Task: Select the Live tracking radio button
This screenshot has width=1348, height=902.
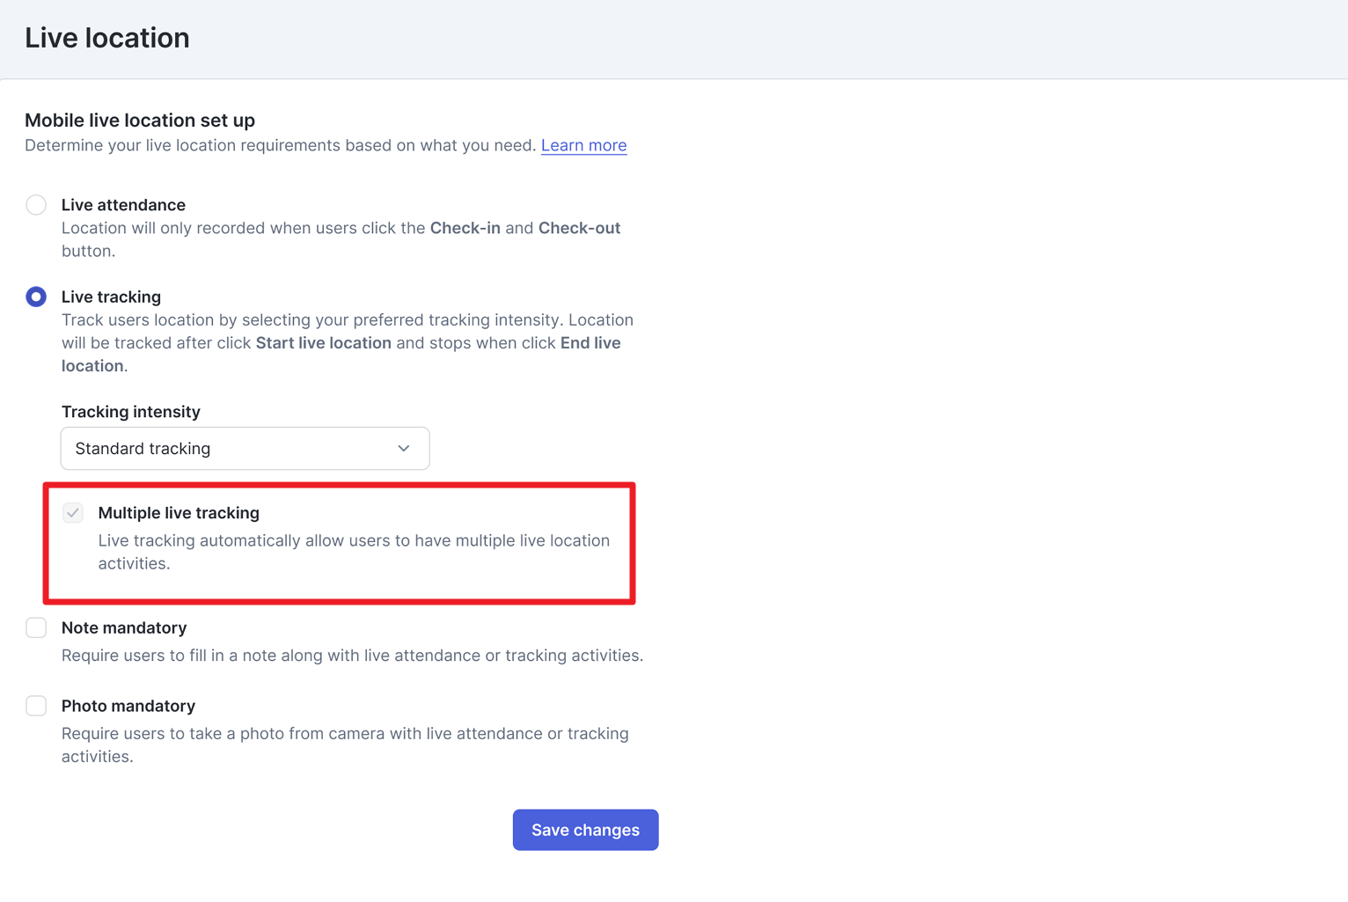Action: pos(36,297)
